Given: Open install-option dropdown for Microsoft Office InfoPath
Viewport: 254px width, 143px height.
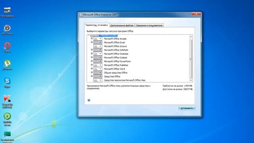Looking at the screenshot, I should [98, 50].
